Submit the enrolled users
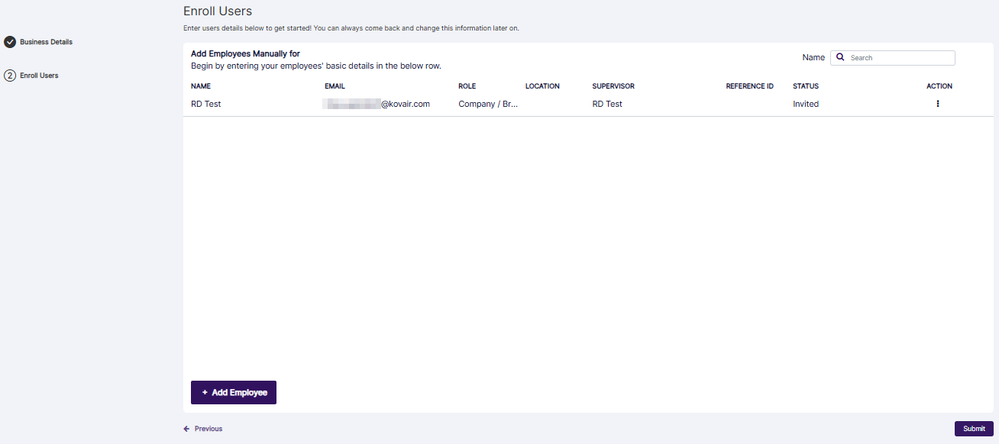Screen dimensions: 999x444 point(974,429)
